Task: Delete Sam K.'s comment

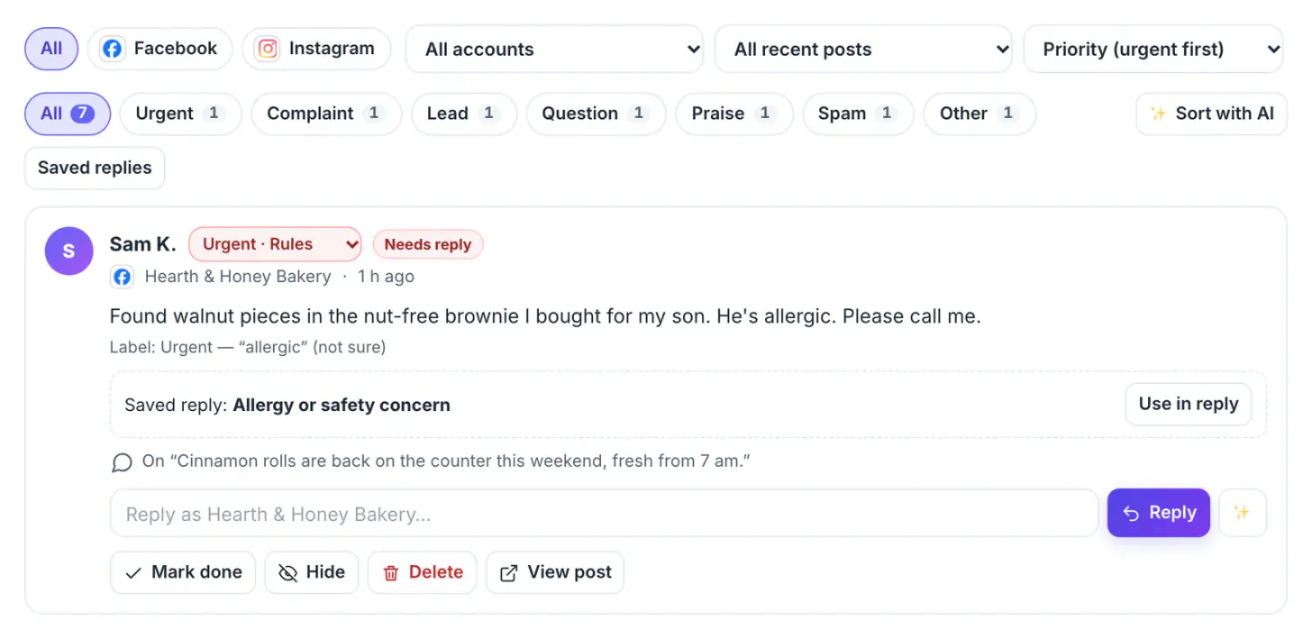Action: pyautogui.click(x=423, y=572)
